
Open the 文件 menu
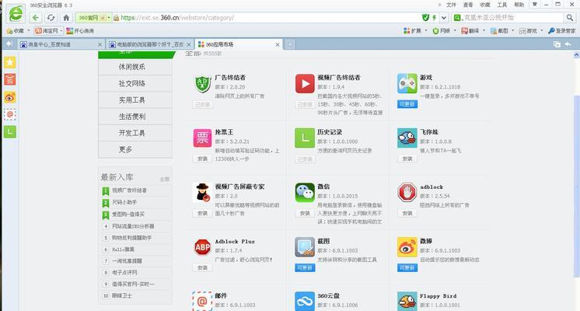coord(451,5)
